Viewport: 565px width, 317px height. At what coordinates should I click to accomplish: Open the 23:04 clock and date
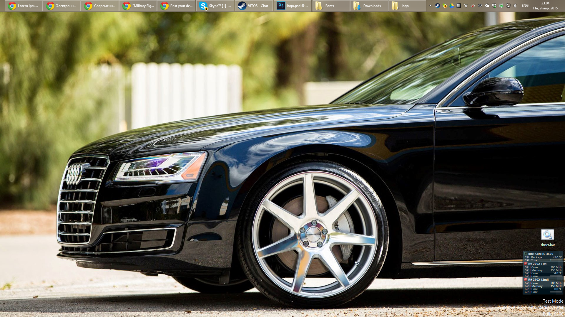pos(545,6)
